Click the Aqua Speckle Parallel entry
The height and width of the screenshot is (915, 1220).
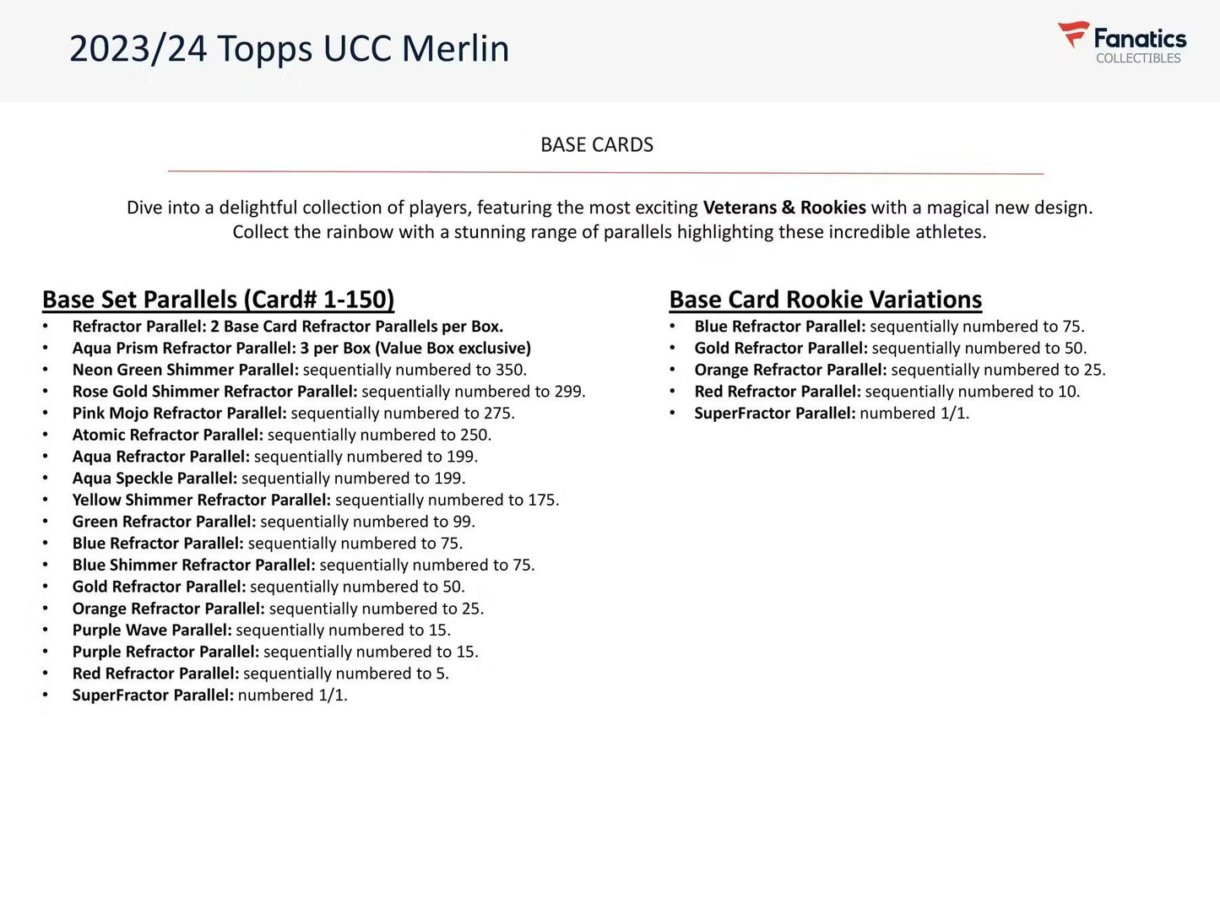(x=268, y=479)
